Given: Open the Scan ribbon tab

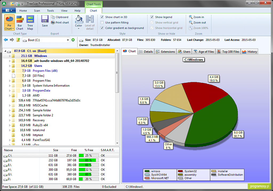Looking at the screenshot, I should click(x=37, y=11).
